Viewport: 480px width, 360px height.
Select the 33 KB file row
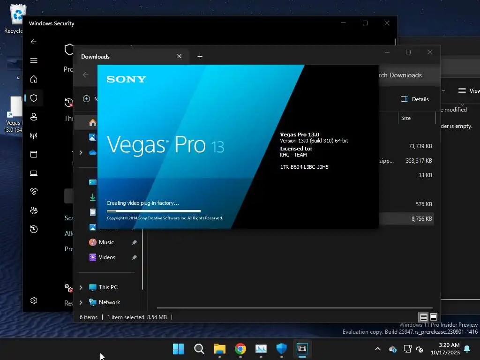(x=406, y=175)
